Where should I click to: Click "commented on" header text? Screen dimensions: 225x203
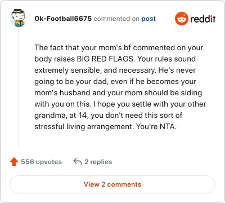tap(116, 19)
